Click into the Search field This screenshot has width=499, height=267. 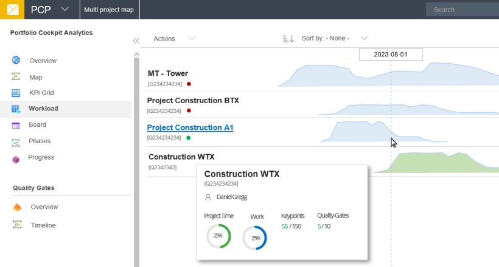point(462,10)
